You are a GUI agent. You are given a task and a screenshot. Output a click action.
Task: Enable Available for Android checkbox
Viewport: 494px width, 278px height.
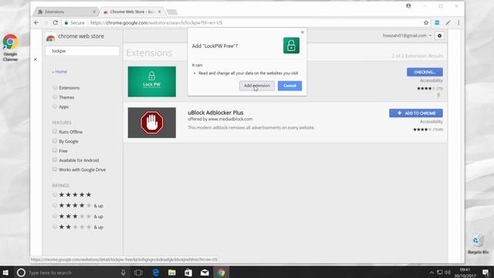[55, 160]
